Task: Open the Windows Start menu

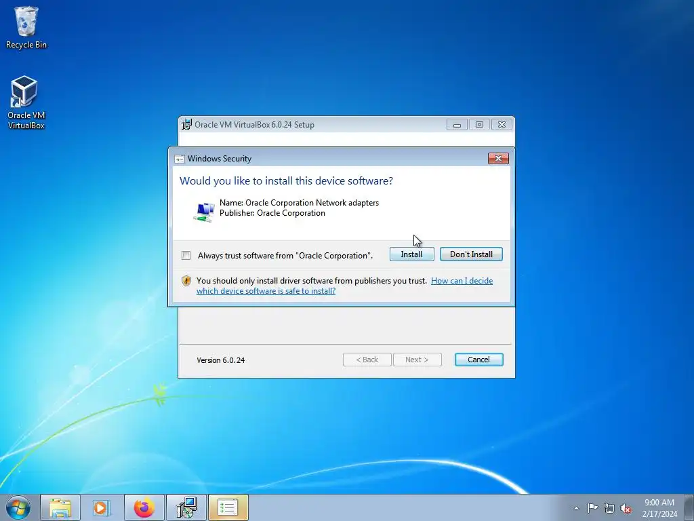Action: (x=18, y=507)
